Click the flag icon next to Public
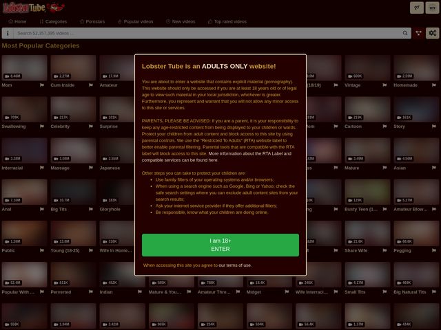Screen dimensions: 441x330 point(42,250)
